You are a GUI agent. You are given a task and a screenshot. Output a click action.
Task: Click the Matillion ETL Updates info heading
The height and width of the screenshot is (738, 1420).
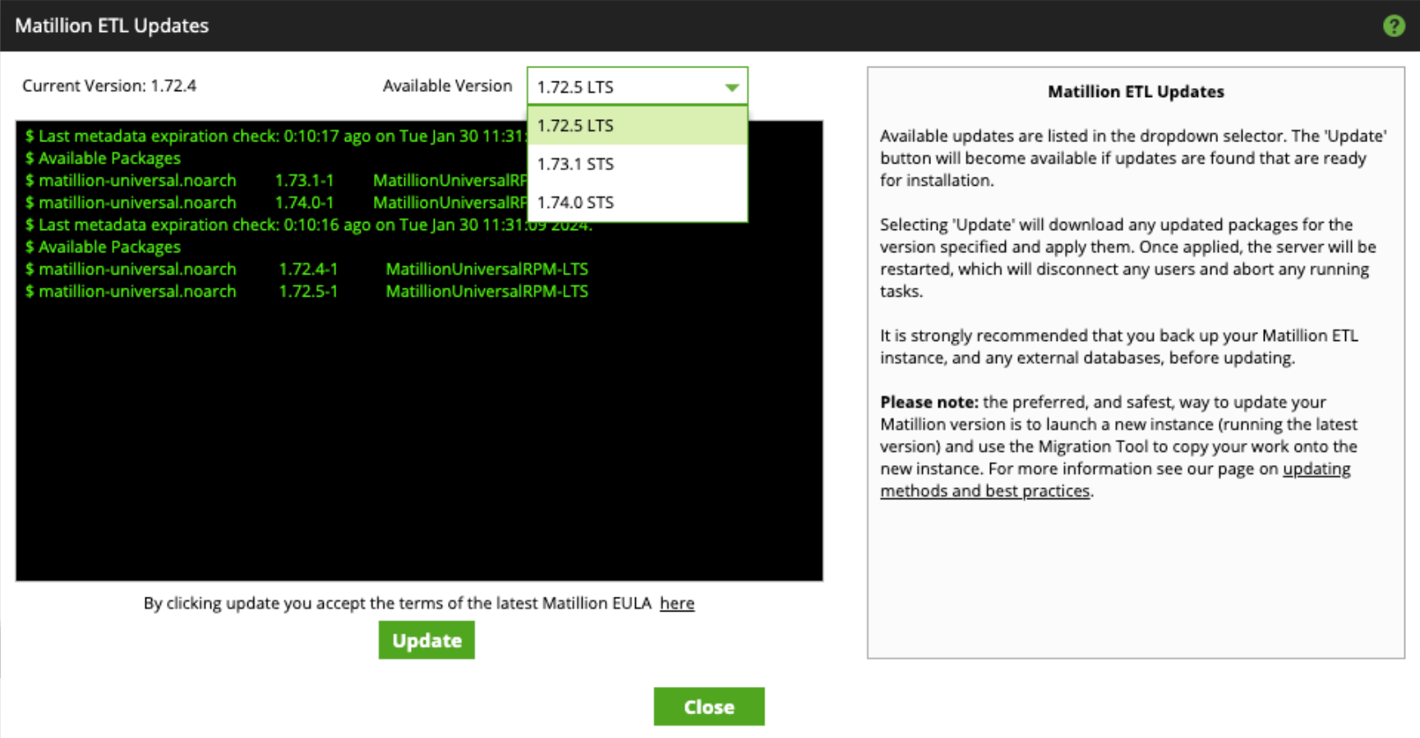[1136, 91]
